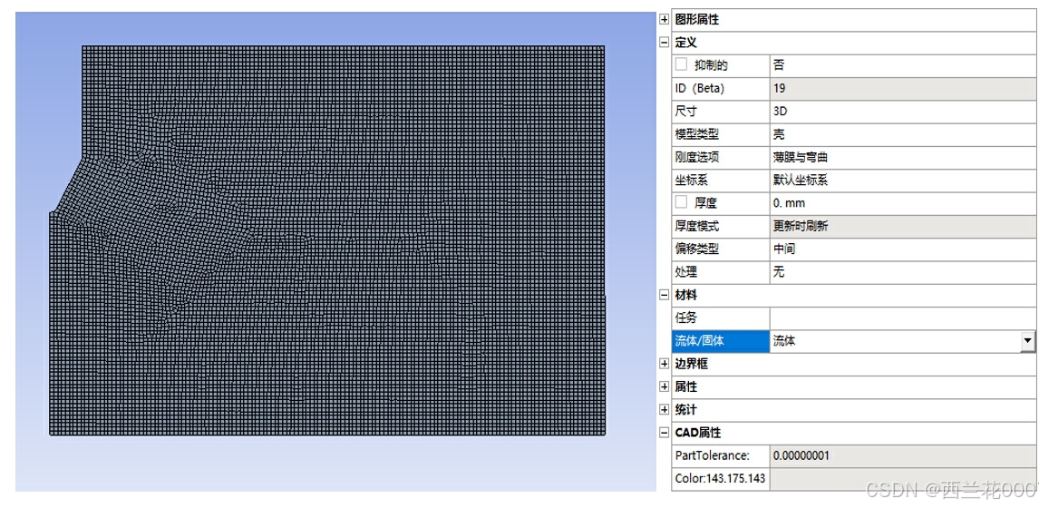Expand the 边界框 section
The height and width of the screenshot is (508, 1039).
click(x=664, y=364)
